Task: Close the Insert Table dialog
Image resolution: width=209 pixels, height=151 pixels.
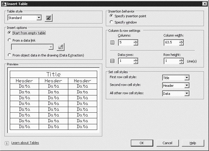Action: click(205, 4)
